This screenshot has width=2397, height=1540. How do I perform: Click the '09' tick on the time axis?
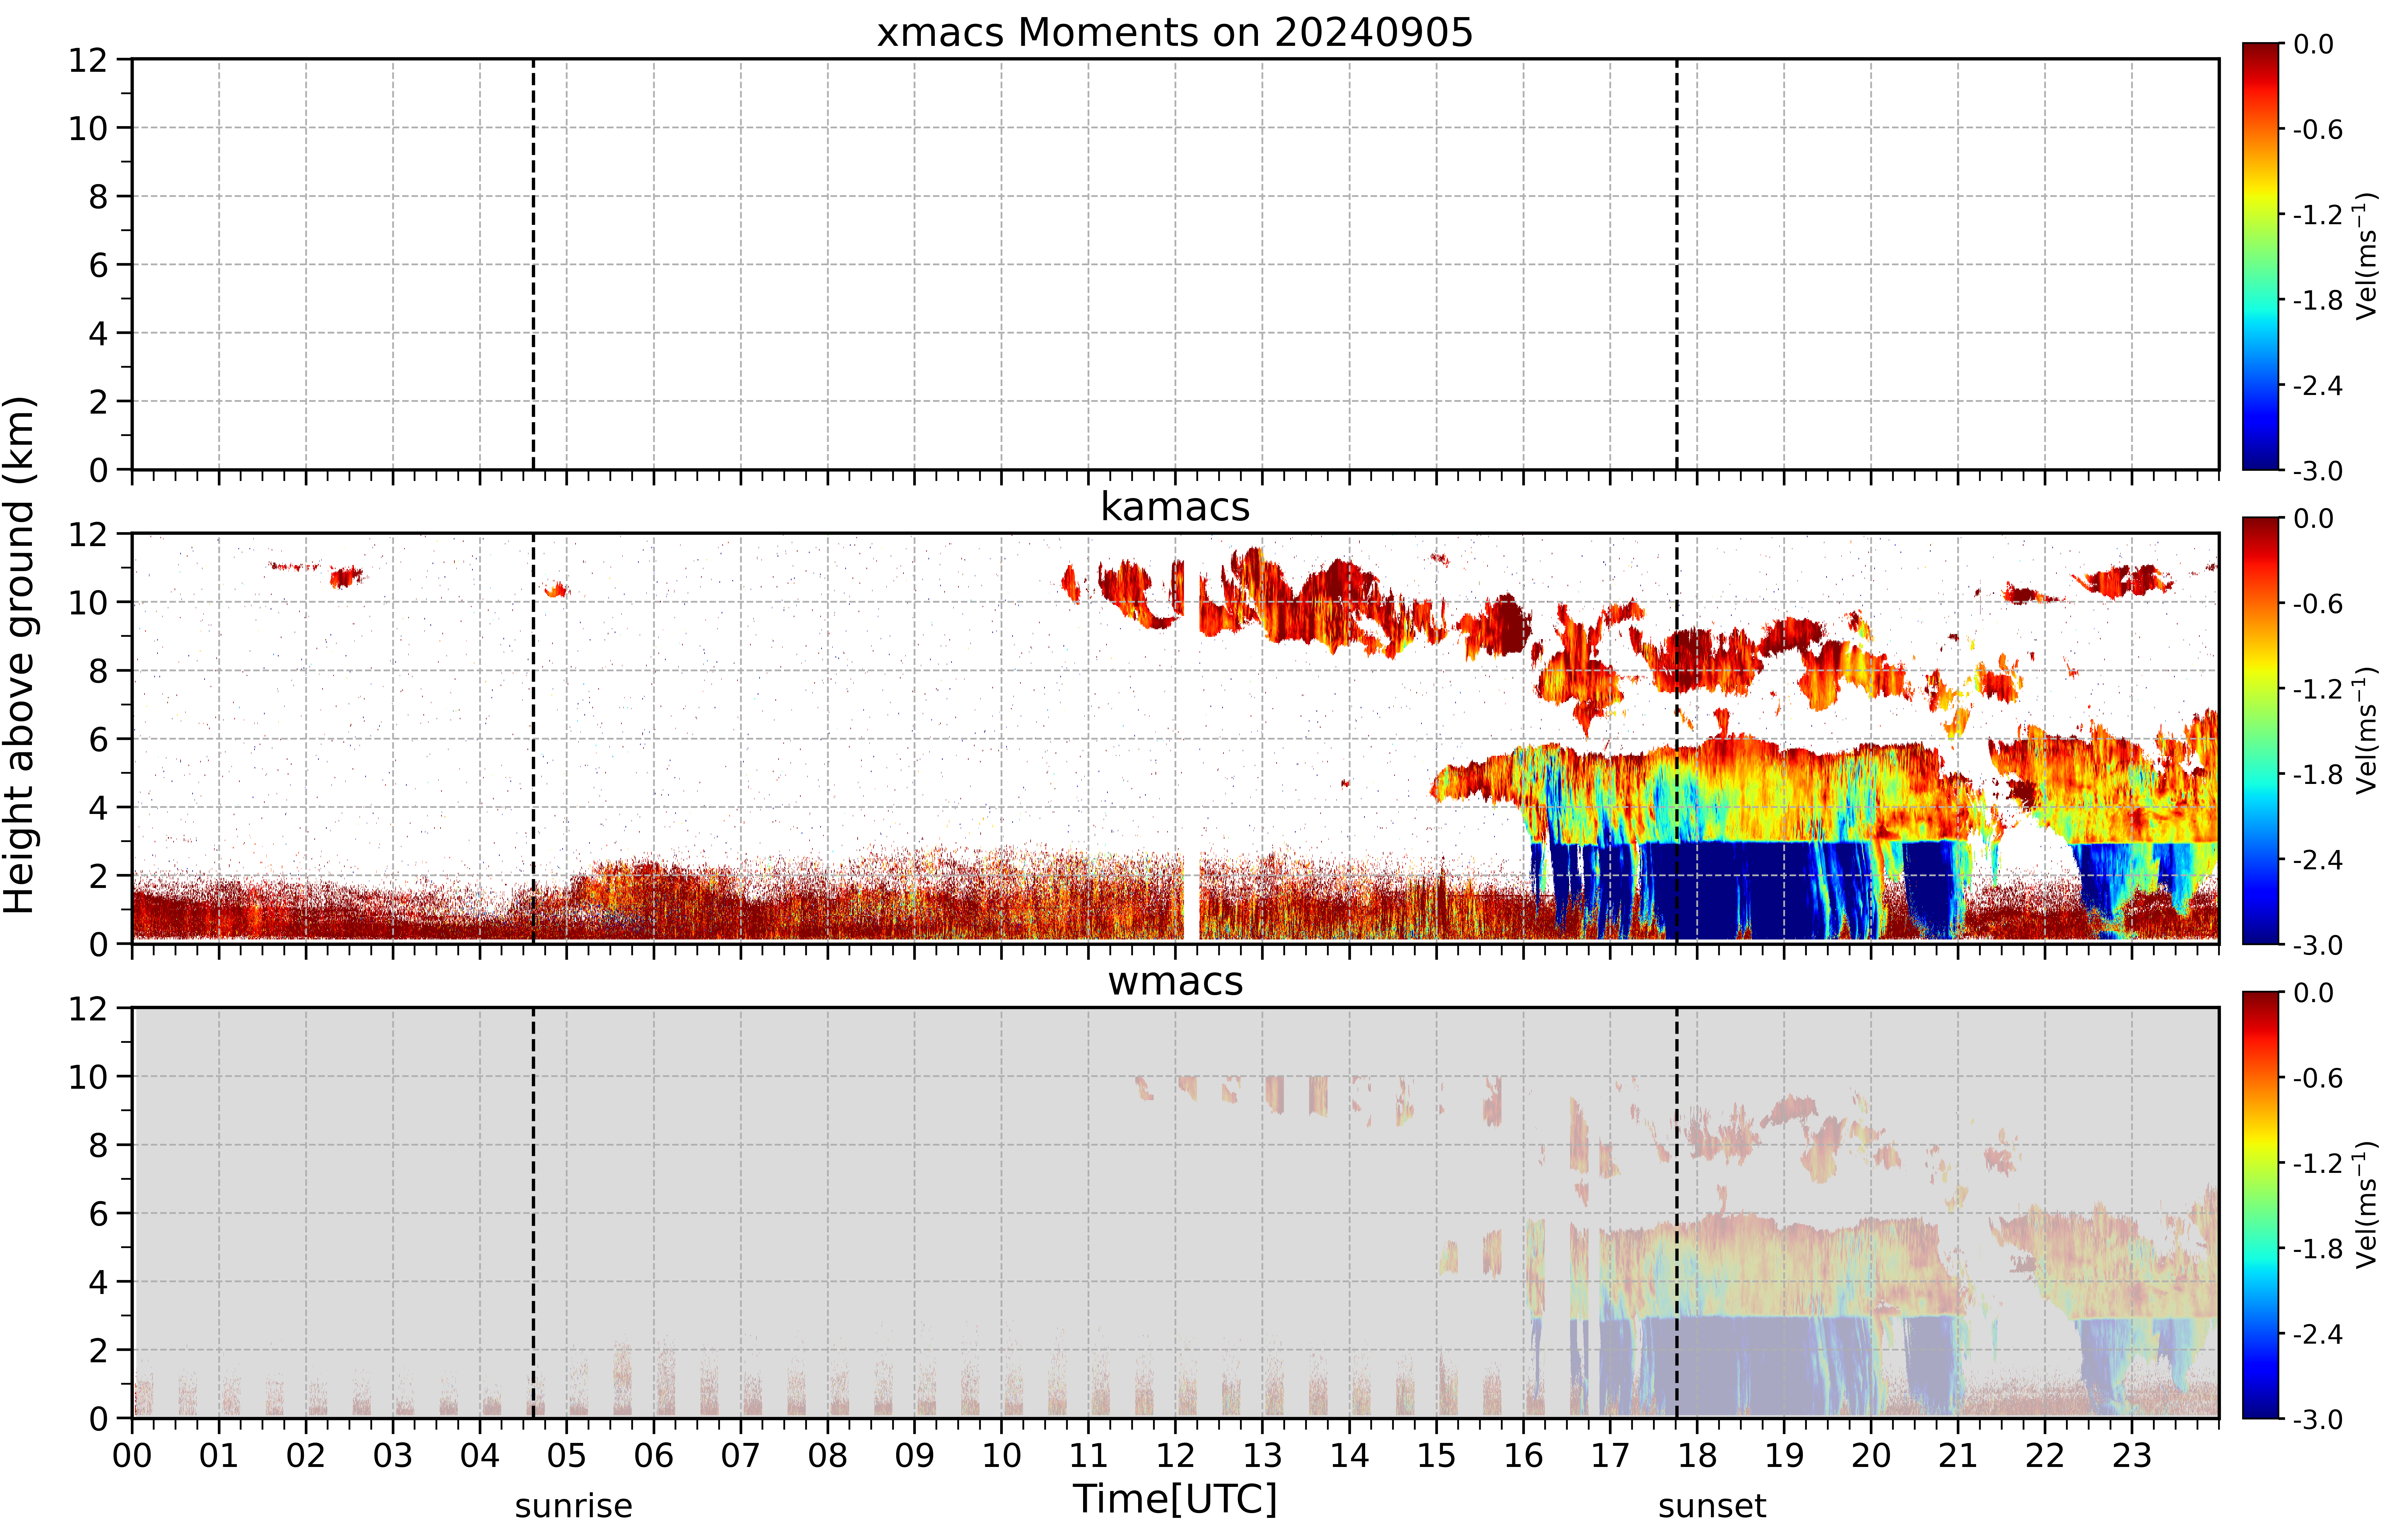tap(915, 1456)
